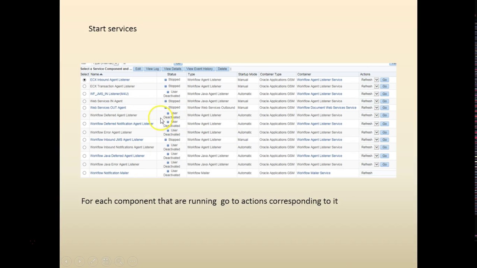Select the Workflow Notification Mailer radio button
The width and height of the screenshot is (477, 268).
click(x=85, y=173)
